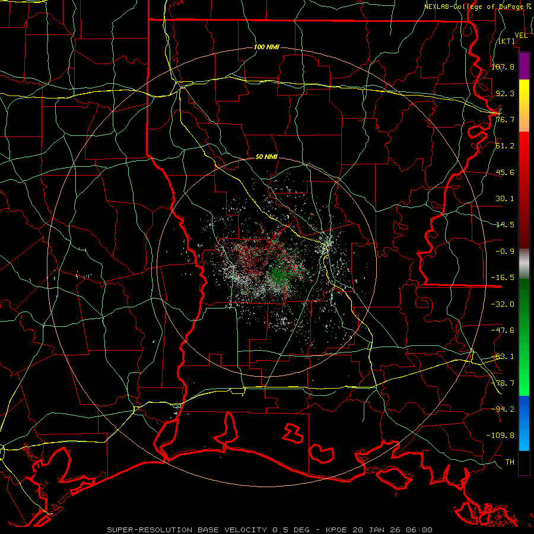
Task: Click the 45.6 velocity scale value
Action: 505,172
